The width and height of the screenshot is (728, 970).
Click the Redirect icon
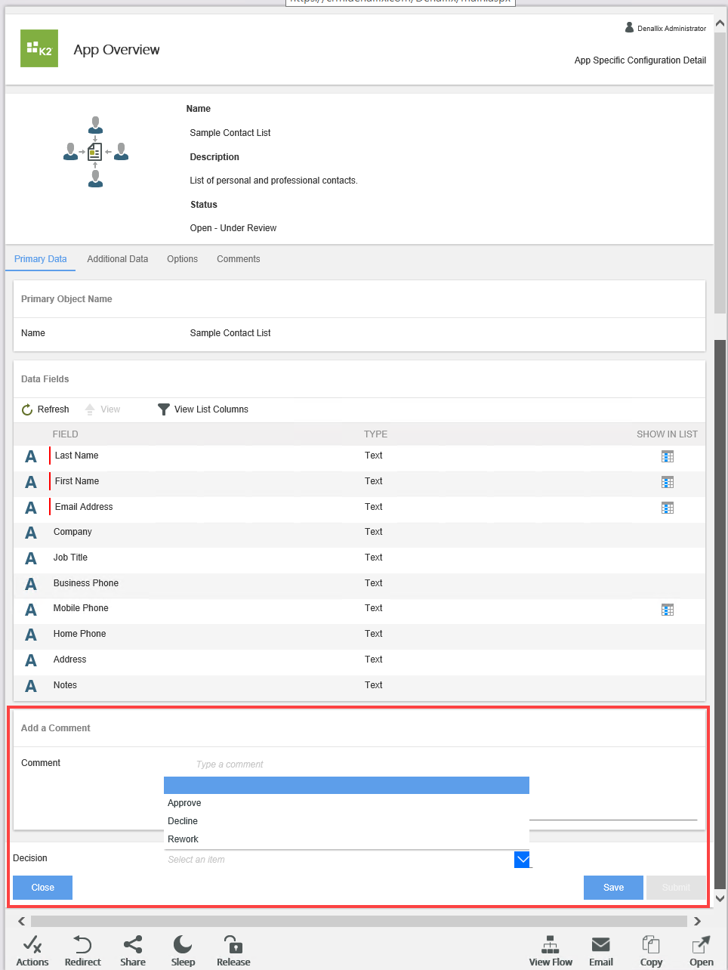pos(82,945)
